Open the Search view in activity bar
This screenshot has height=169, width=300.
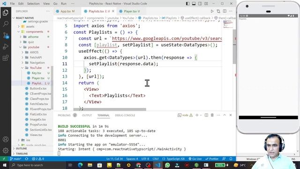pos(6,24)
